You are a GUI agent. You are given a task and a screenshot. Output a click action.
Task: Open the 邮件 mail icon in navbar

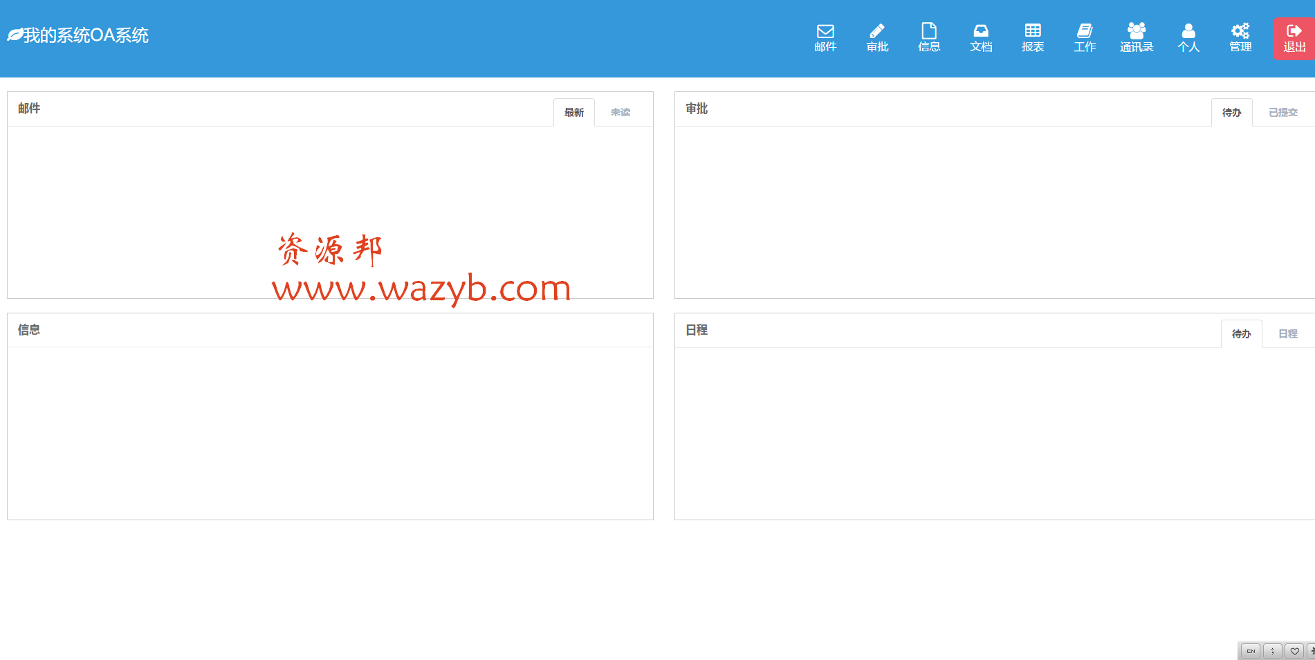825,38
